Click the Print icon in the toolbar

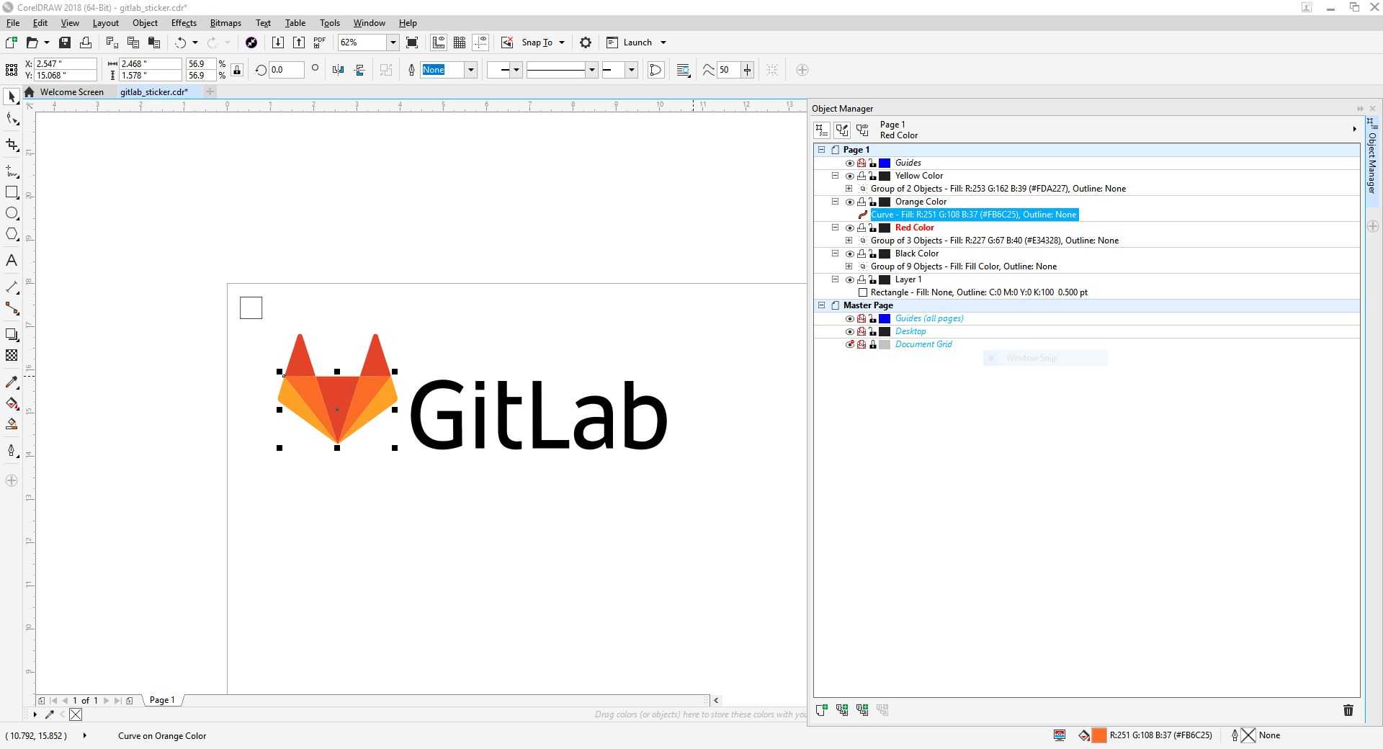pyautogui.click(x=86, y=42)
